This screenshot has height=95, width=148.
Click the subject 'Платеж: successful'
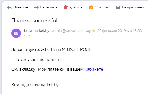click(34, 21)
